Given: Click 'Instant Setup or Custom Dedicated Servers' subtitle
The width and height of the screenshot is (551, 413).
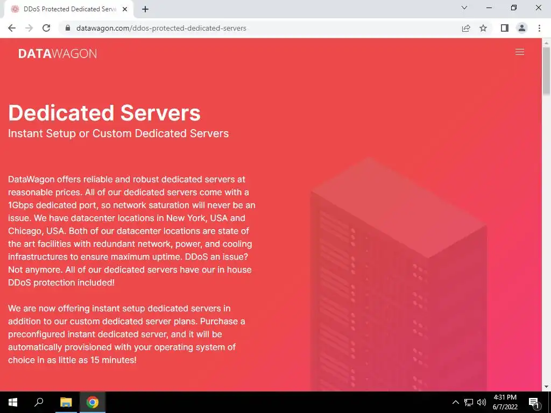Looking at the screenshot, I should click(118, 133).
